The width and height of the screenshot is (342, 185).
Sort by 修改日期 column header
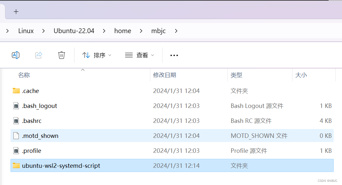(x=165, y=75)
